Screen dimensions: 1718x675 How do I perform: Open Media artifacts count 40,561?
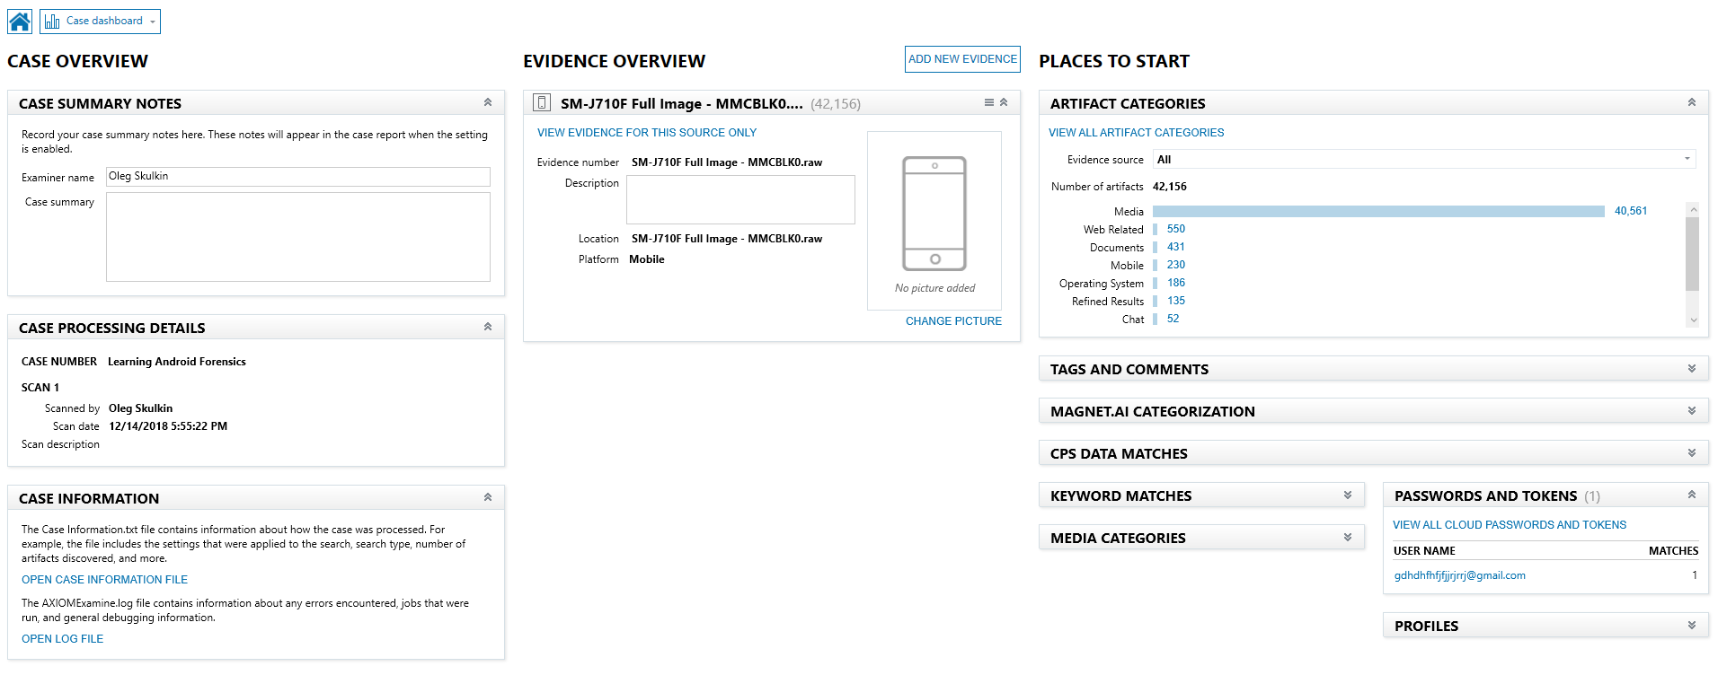[x=1631, y=211]
